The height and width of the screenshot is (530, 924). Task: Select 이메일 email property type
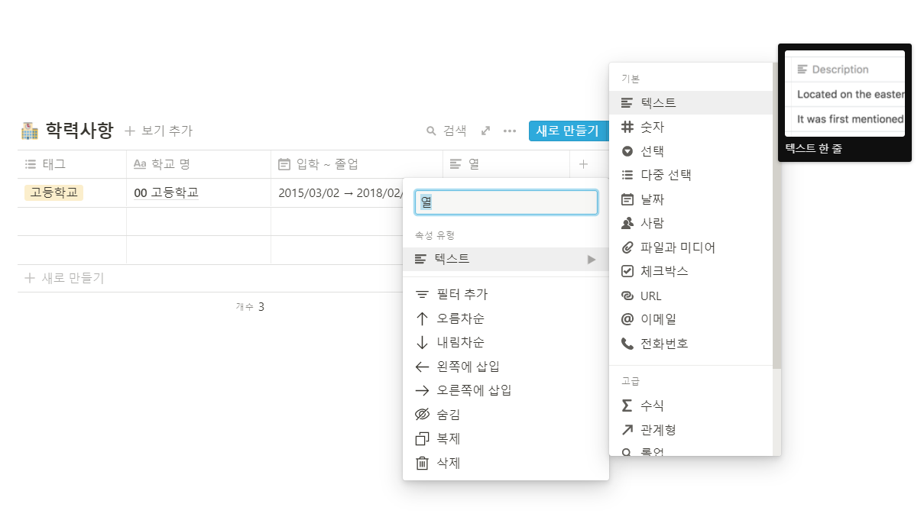pyautogui.click(x=691, y=319)
